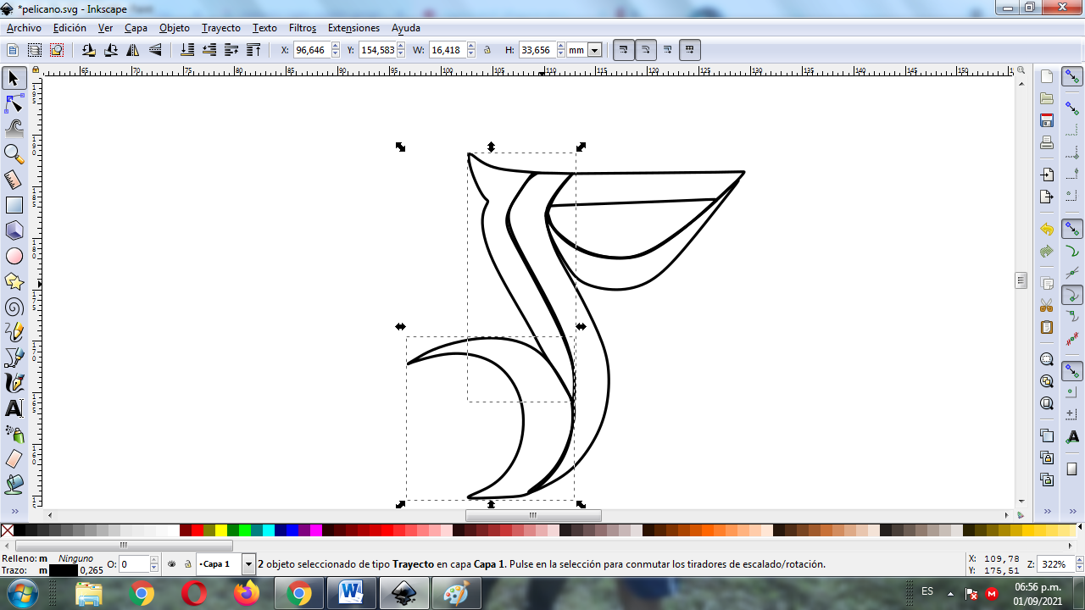This screenshot has height=610, width=1085.
Task: Select the Eraser tool
Action: [14, 459]
